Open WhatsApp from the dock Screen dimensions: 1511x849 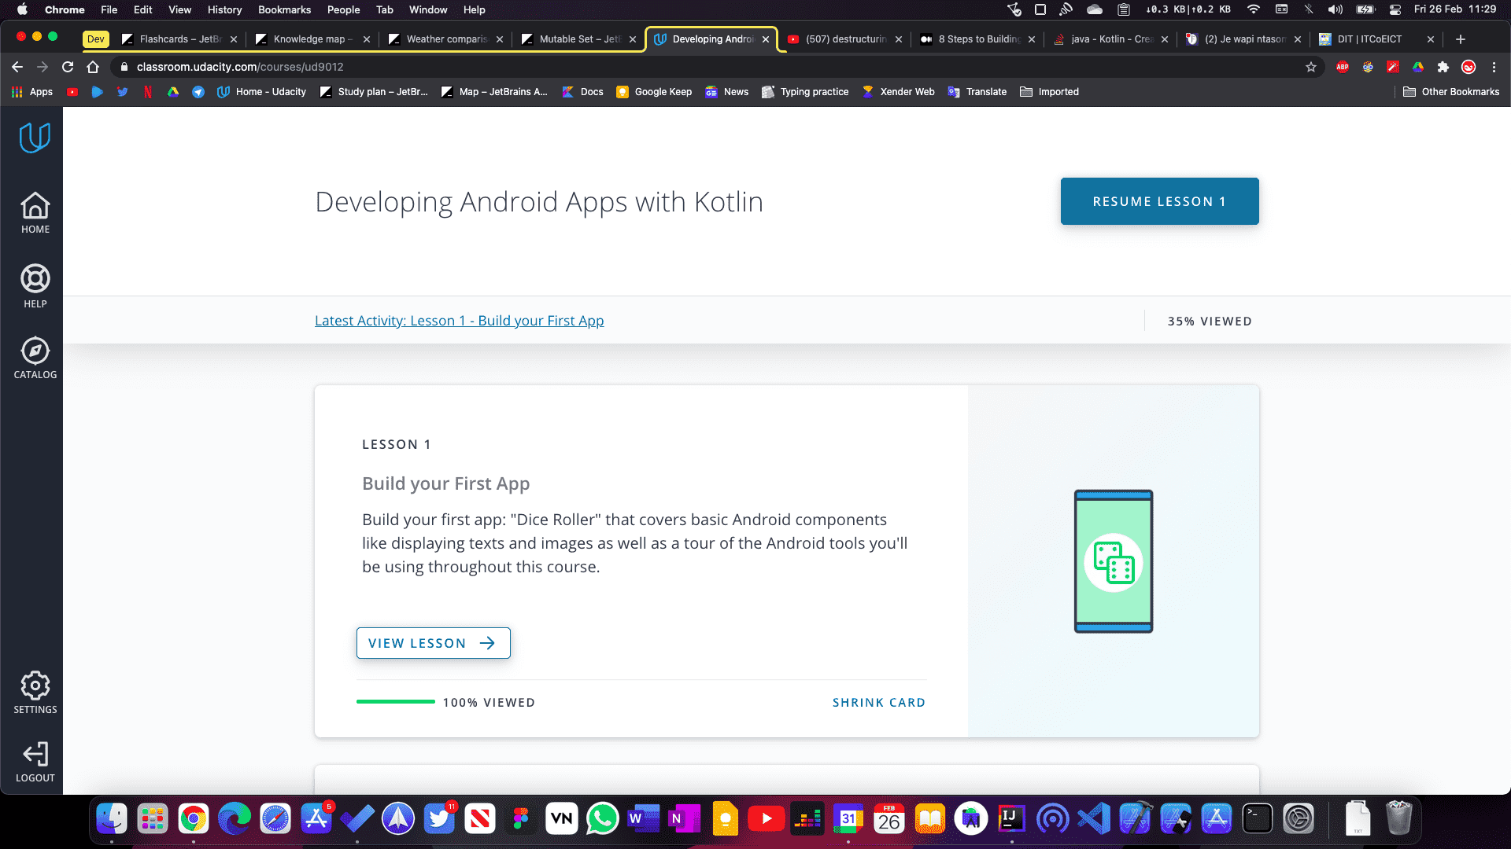click(x=603, y=819)
